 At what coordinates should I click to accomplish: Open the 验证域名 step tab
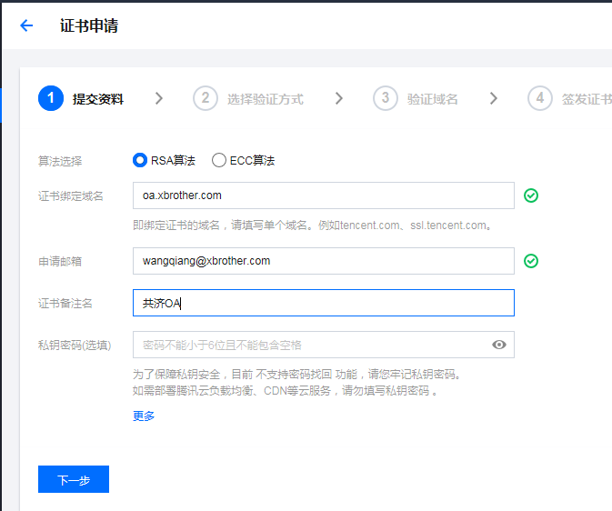[432, 99]
